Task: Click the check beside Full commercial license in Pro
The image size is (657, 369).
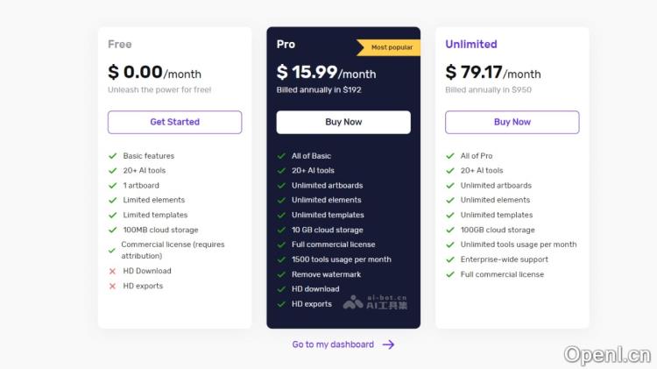Action: coord(281,245)
